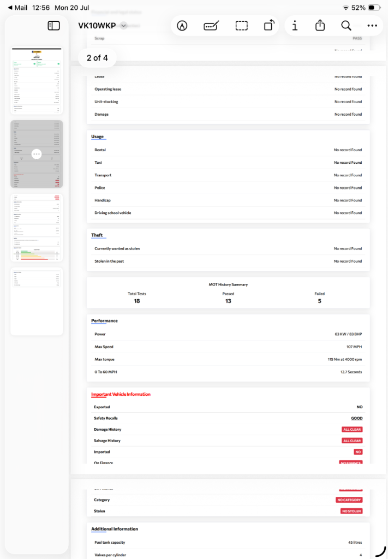Open the form fill signature tool
This screenshot has height=559, width=388.
tap(211, 26)
